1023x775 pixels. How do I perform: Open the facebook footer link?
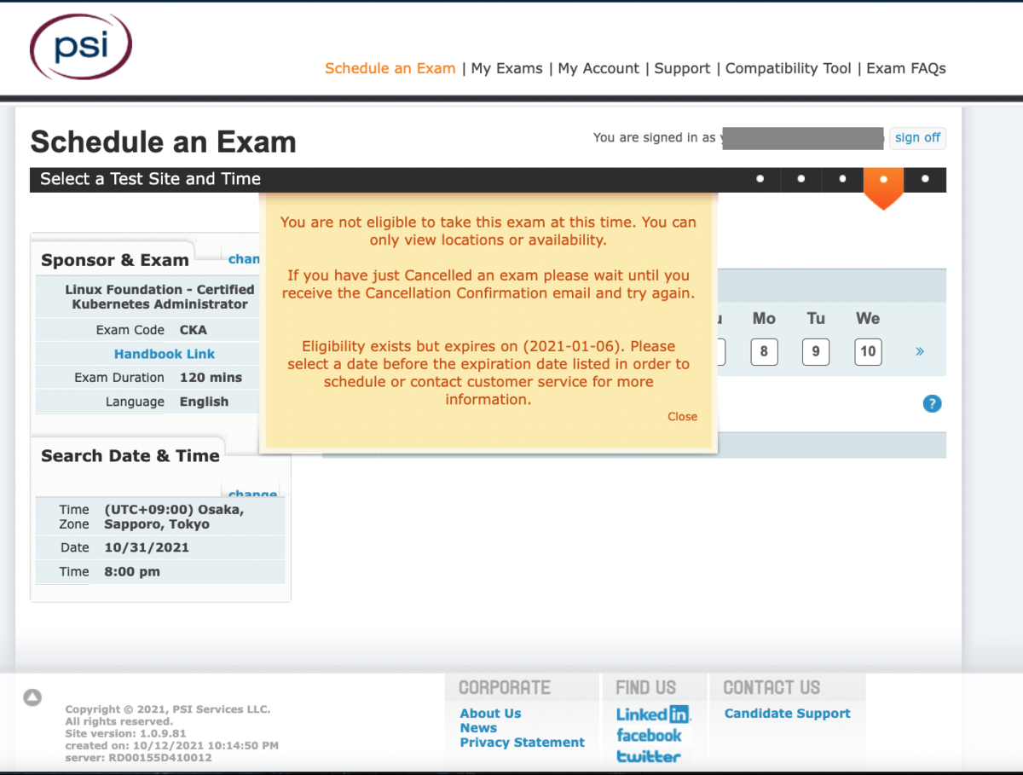pyautogui.click(x=649, y=735)
